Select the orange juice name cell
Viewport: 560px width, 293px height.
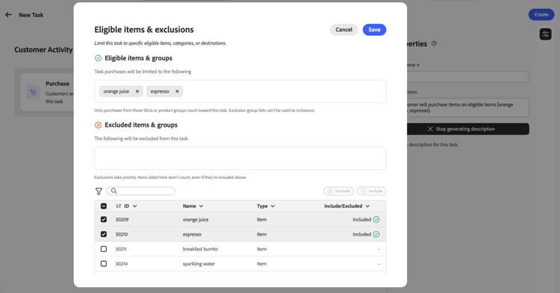[196, 220]
